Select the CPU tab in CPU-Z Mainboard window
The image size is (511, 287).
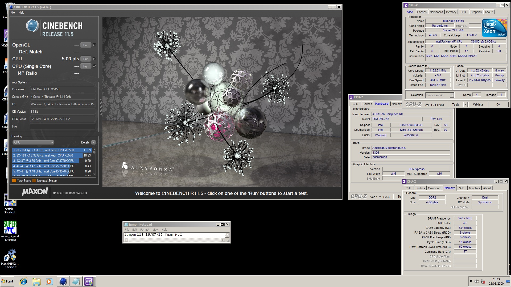(355, 104)
